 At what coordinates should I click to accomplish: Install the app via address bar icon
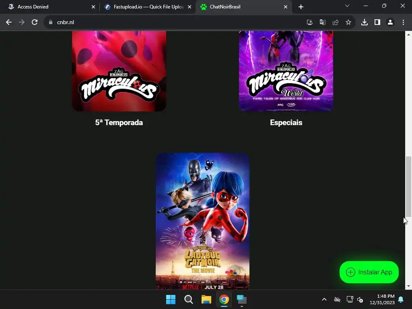click(310, 23)
